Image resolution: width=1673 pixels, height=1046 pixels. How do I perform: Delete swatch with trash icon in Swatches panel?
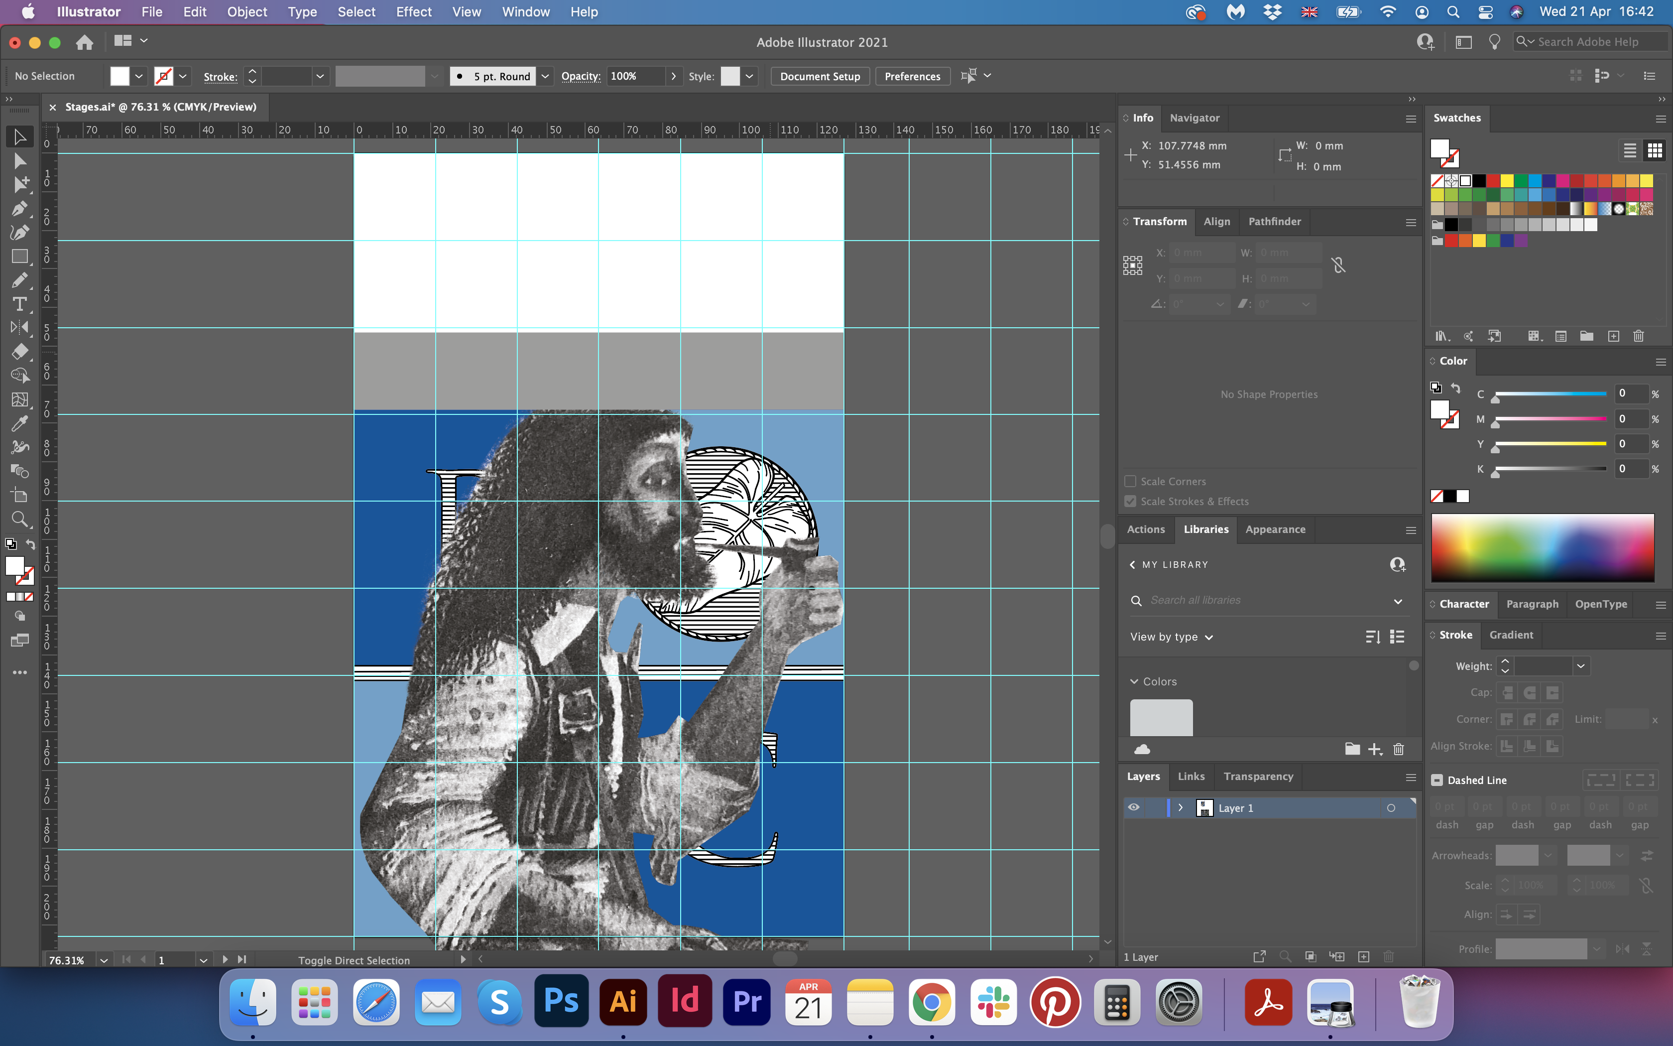click(1638, 336)
